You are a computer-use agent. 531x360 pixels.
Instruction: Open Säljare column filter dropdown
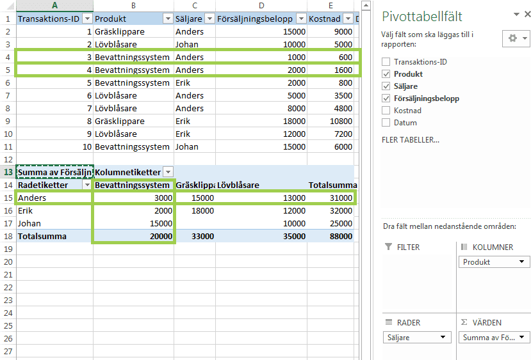tap(210, 19)
